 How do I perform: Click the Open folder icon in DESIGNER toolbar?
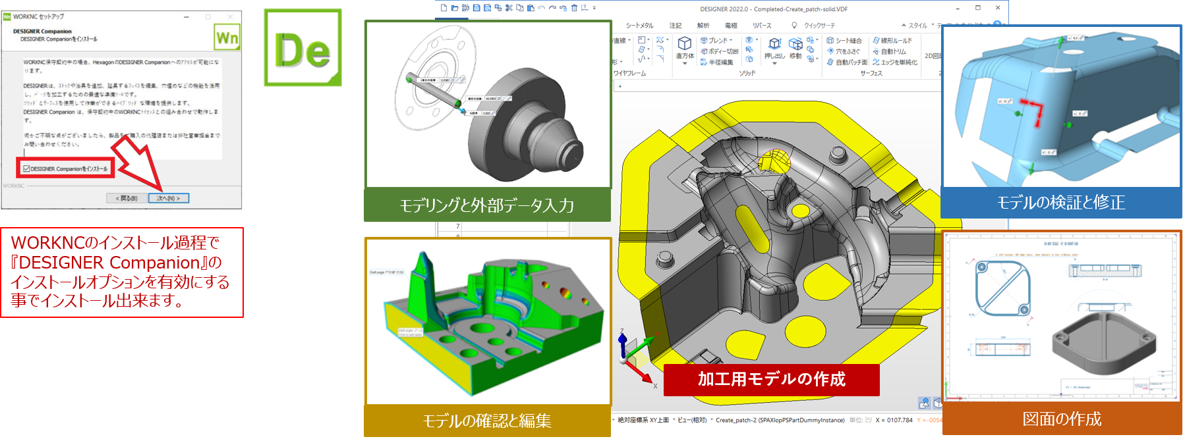[455, 8]
